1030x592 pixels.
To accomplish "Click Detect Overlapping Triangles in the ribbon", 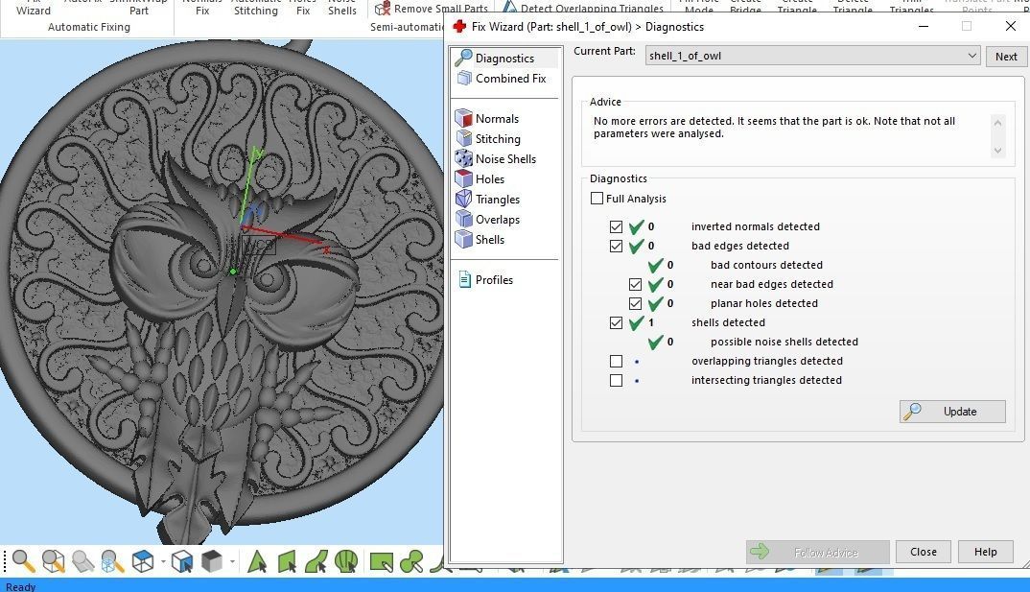I will click(583, 8).
